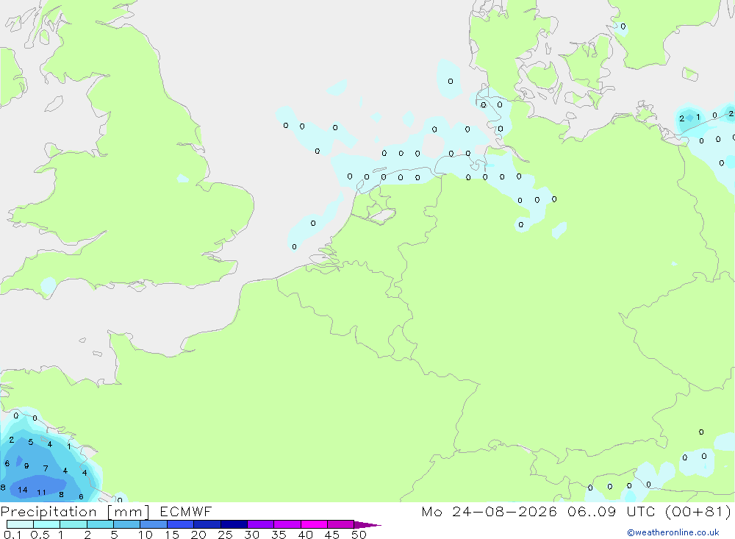The width and height of the screenshot is (735, 539).
Task: Click the legend scale number 25
Action: (x=225, y=535)
